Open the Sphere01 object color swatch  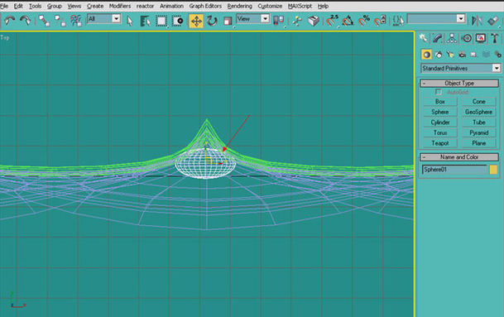pos(493,170)
